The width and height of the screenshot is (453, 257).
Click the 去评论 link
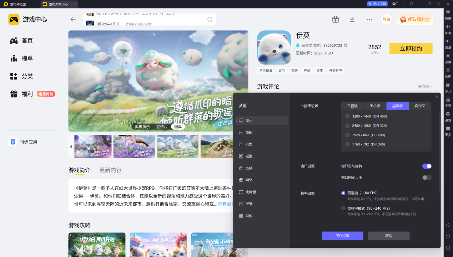[425, 87]
